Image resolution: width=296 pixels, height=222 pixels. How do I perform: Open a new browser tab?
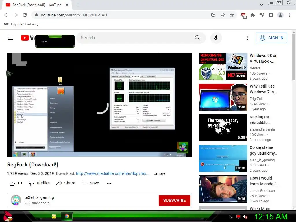click(x=78, y=5)
